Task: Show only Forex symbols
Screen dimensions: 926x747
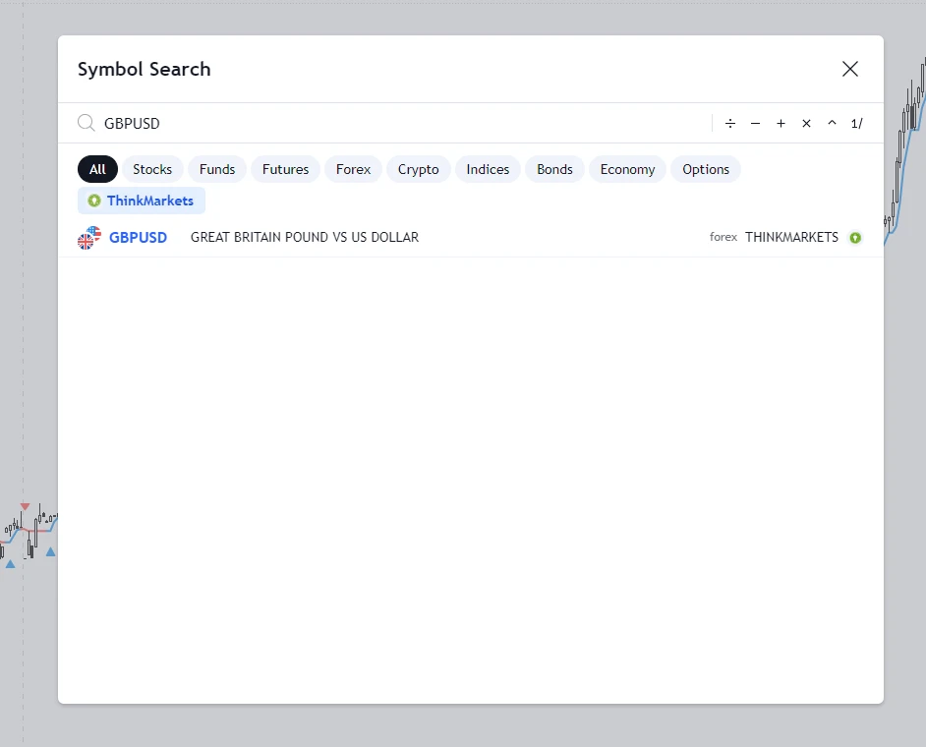Action: tap(353, 169)
